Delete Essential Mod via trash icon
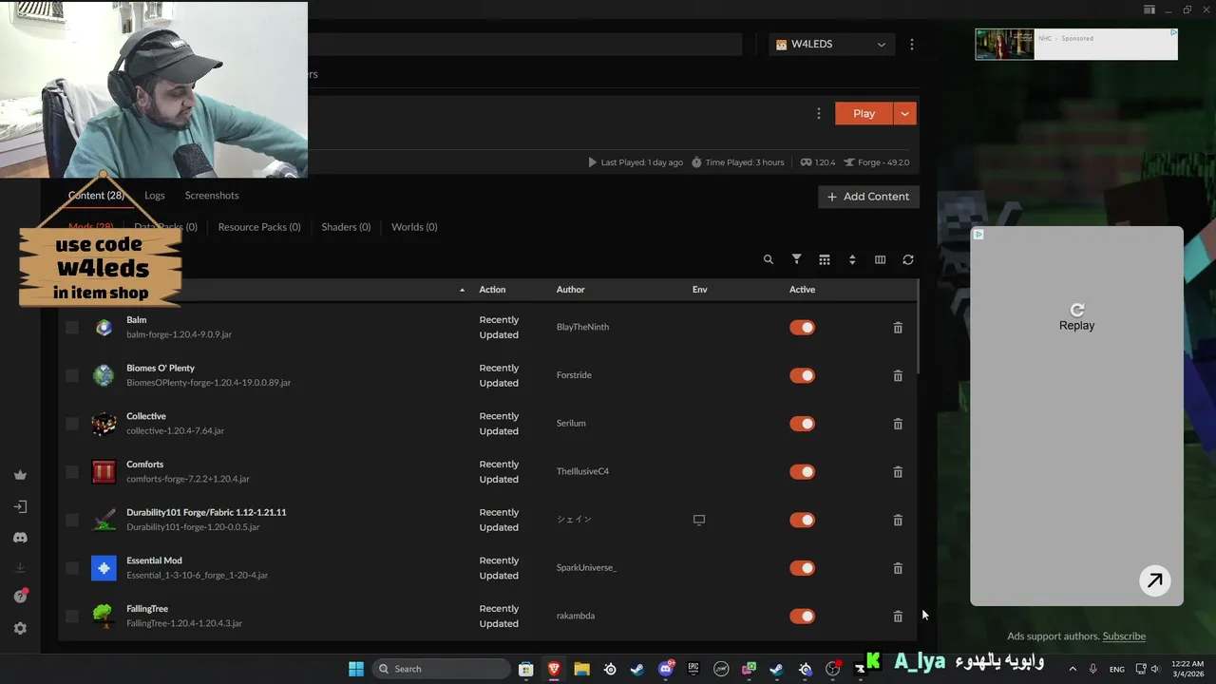This screenshot has height=684, width=1216. 898,568
